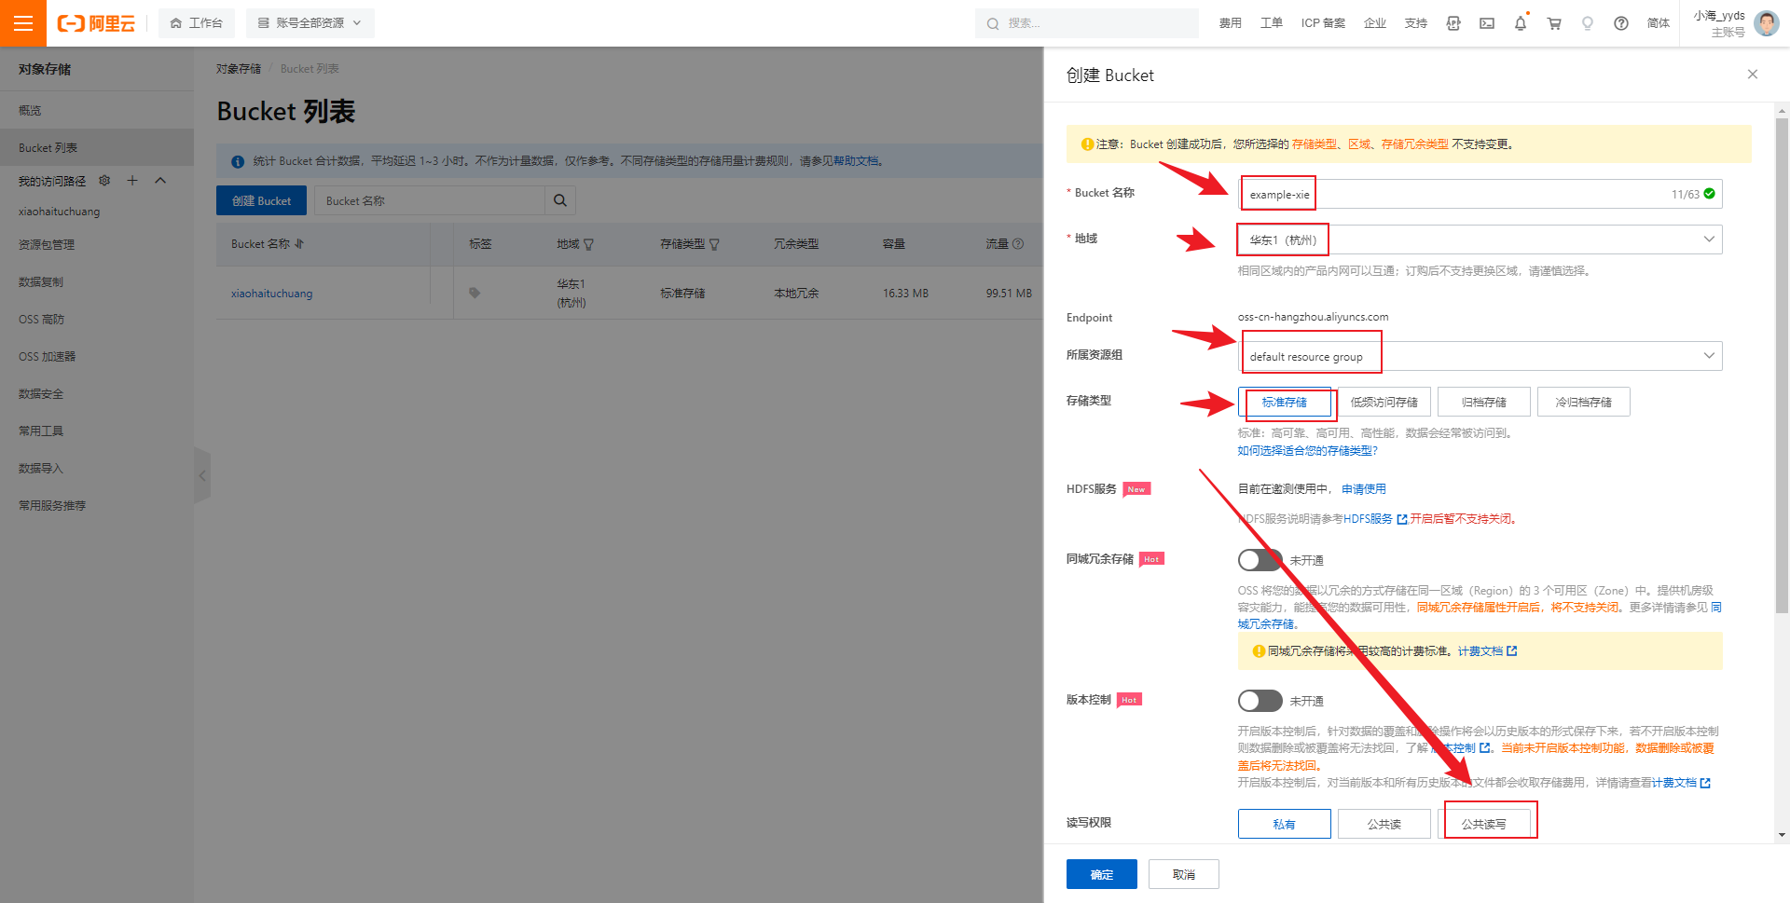1790x903 pixels.
Task: Open the shopping cart icon
Action: [1554, 23]
